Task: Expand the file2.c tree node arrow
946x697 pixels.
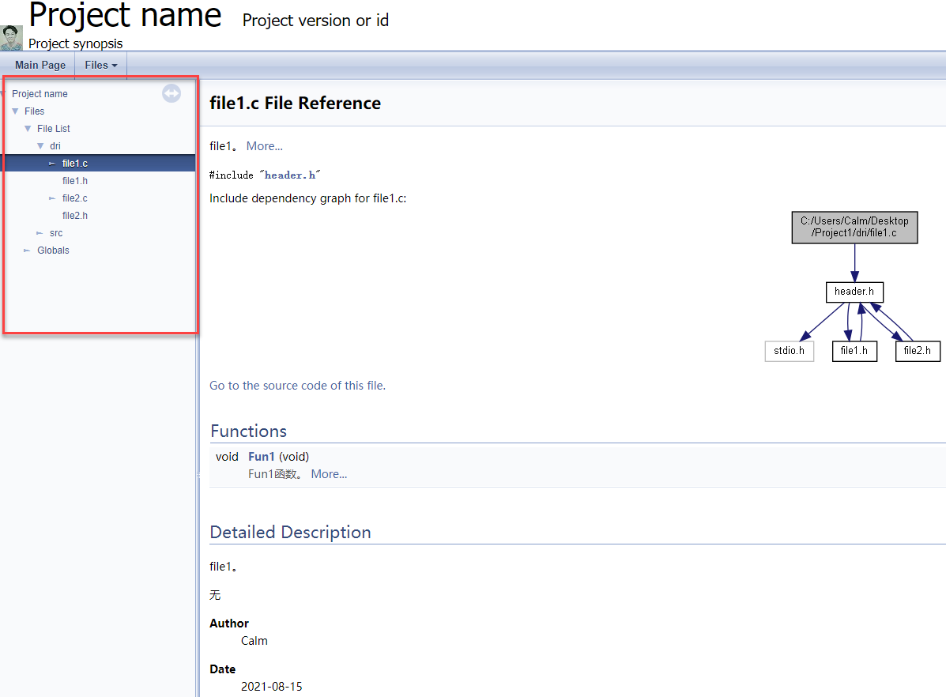Action: 52,198
